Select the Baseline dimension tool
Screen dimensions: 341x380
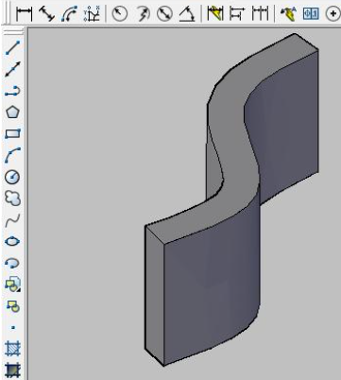(x=237, y=14)
